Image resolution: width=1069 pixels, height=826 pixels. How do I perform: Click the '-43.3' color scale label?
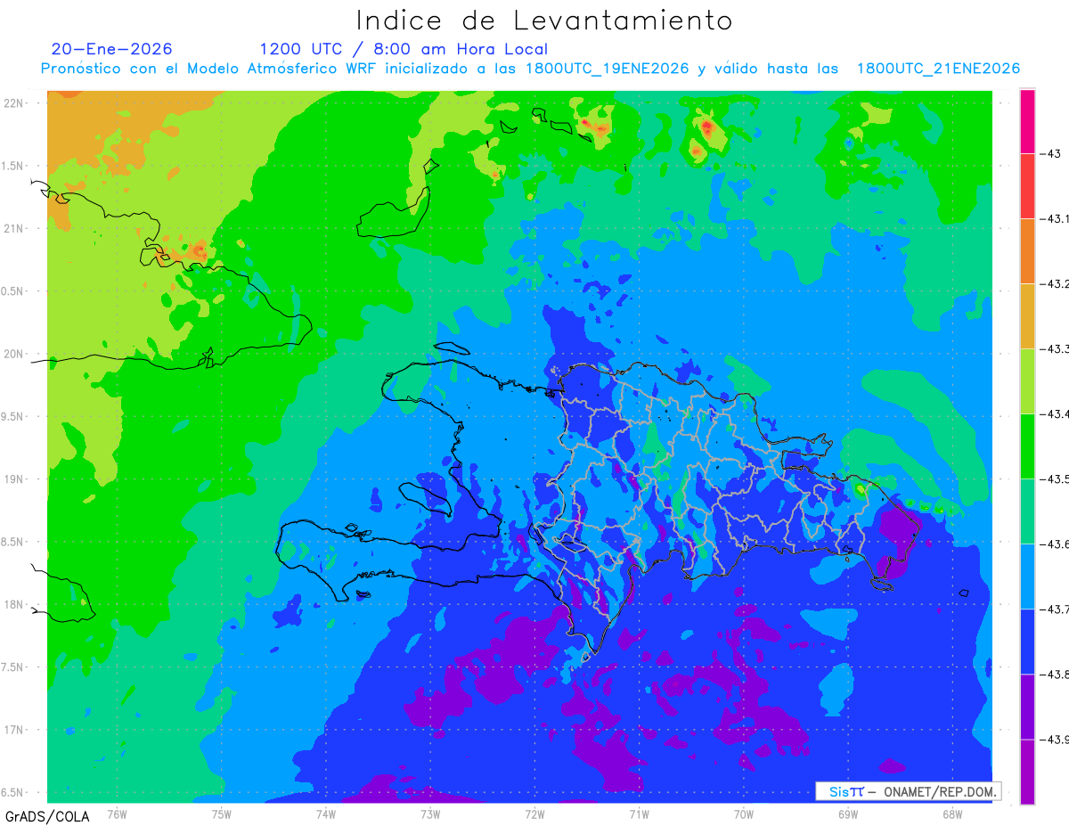[x=1054, y=349]
